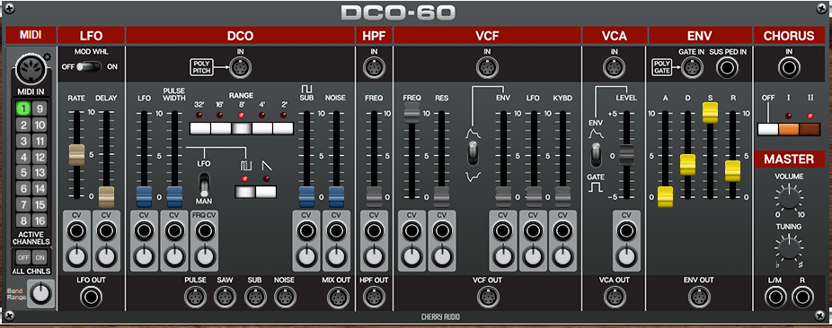Click the VCF KYBD slider handle

(563, 197)
